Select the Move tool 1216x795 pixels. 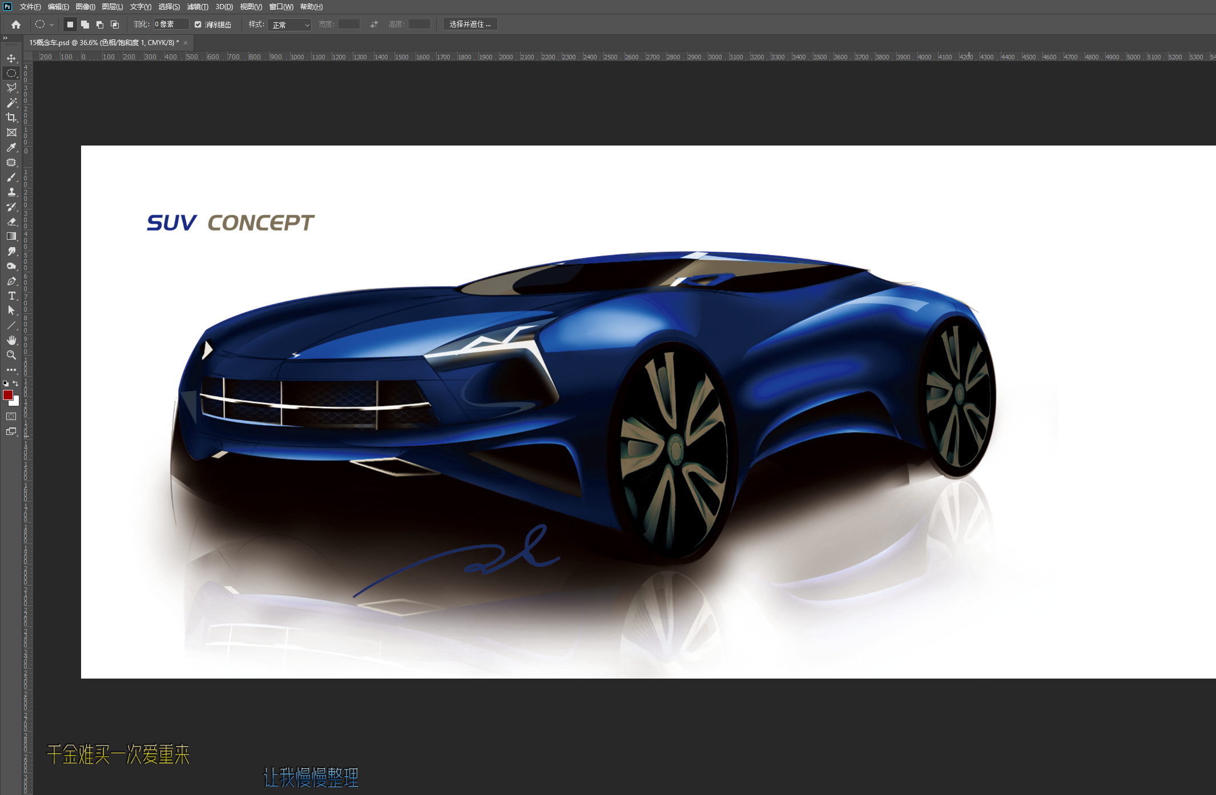[11, 58]
